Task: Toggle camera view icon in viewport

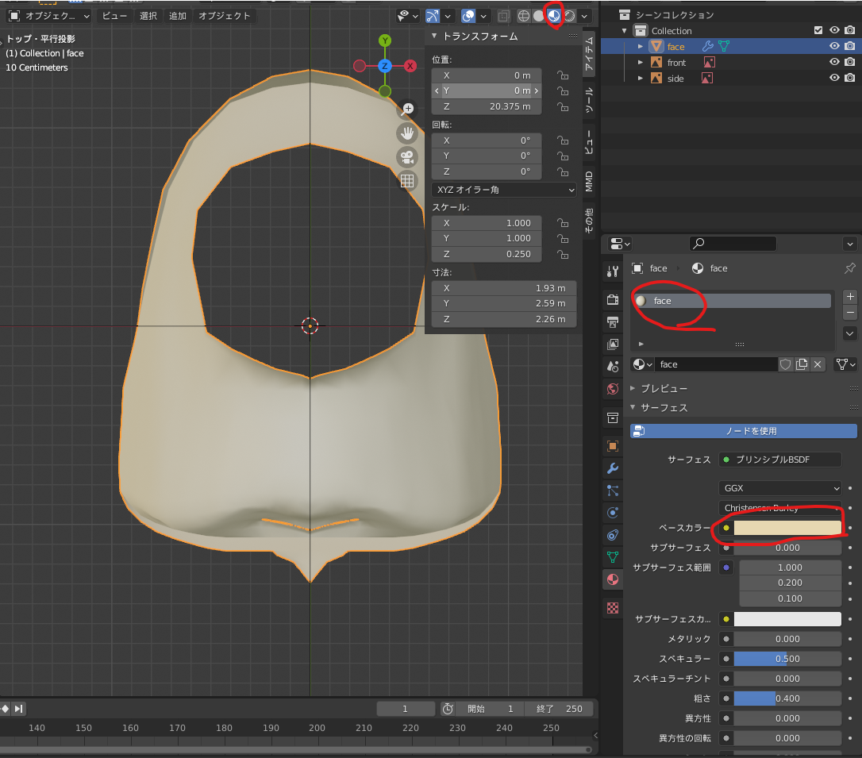Action: (407, 156)
